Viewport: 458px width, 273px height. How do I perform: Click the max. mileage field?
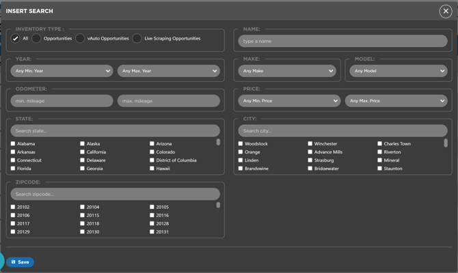click(169, 100)
